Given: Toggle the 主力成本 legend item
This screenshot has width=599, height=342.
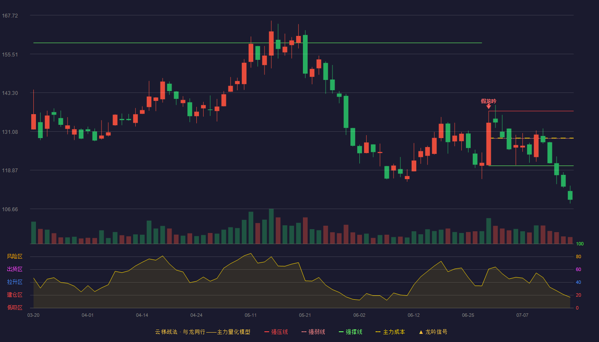Looking at the screenshot, I should click(x=390, y=332).
